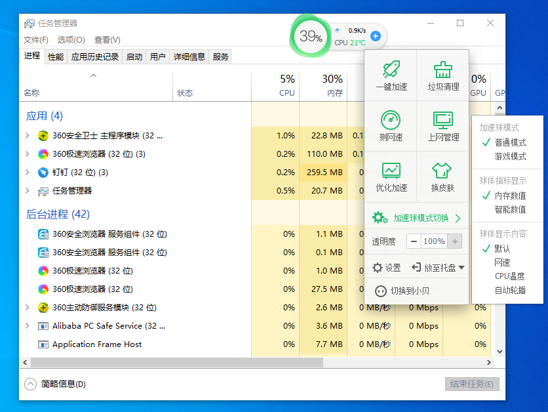Viewport: 548px width, 412px height.
Task: Switch to the 性能 tab
Action: click(56, 56)
